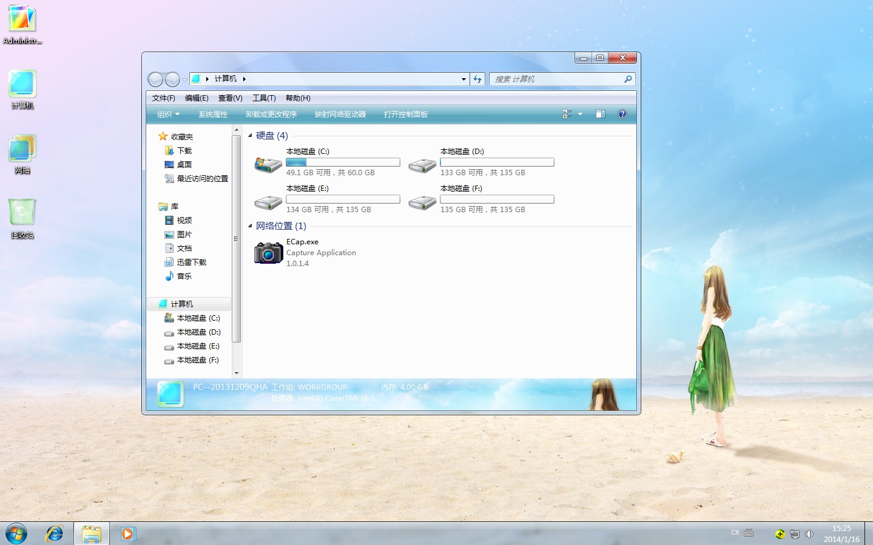Open the Windows Start button
The image size is (873, 545).
(x=16, y=534)
